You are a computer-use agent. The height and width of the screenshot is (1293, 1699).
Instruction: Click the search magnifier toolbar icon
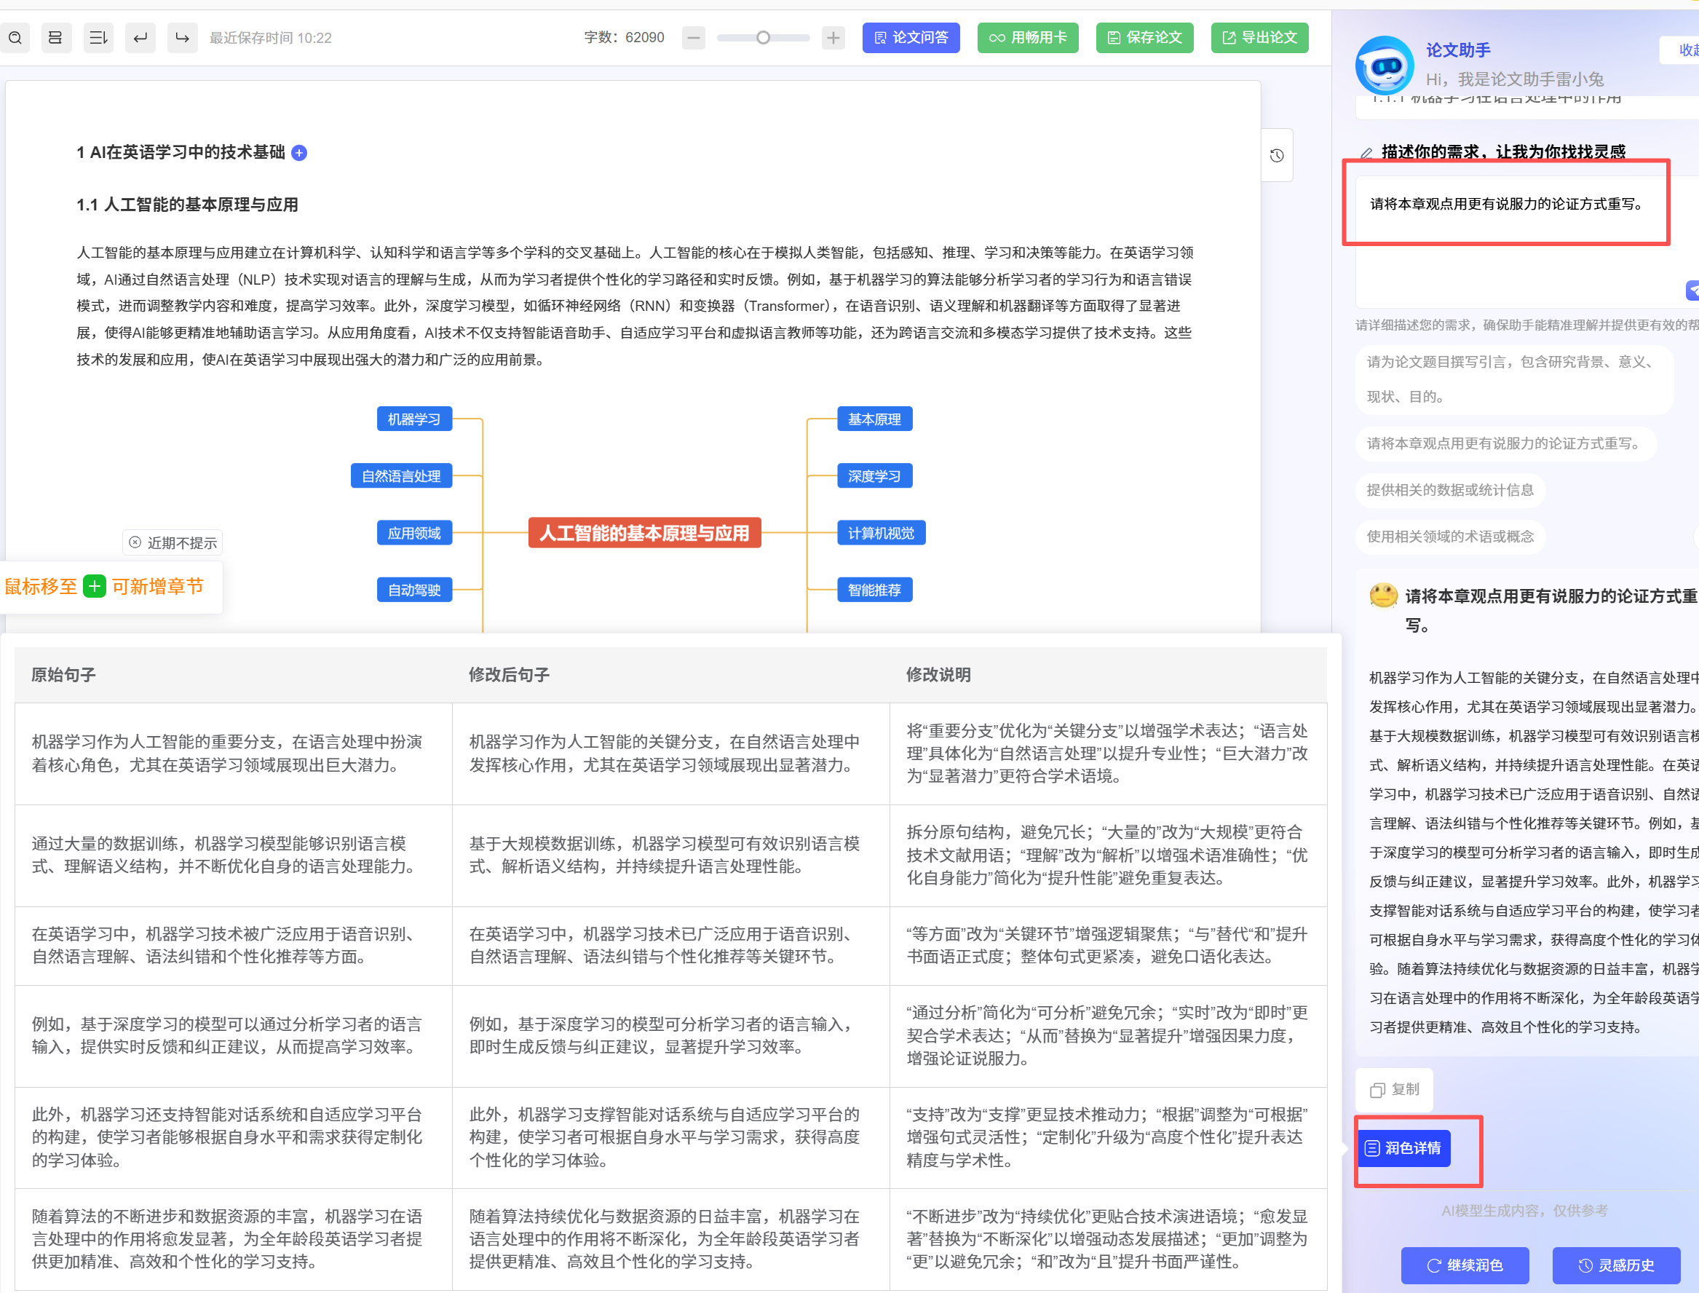(x=15, y=38)
